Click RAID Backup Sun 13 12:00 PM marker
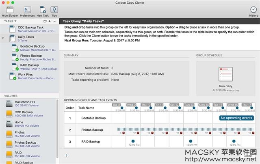The height and width of the screenshot is (164, 260). click(191, 141)
